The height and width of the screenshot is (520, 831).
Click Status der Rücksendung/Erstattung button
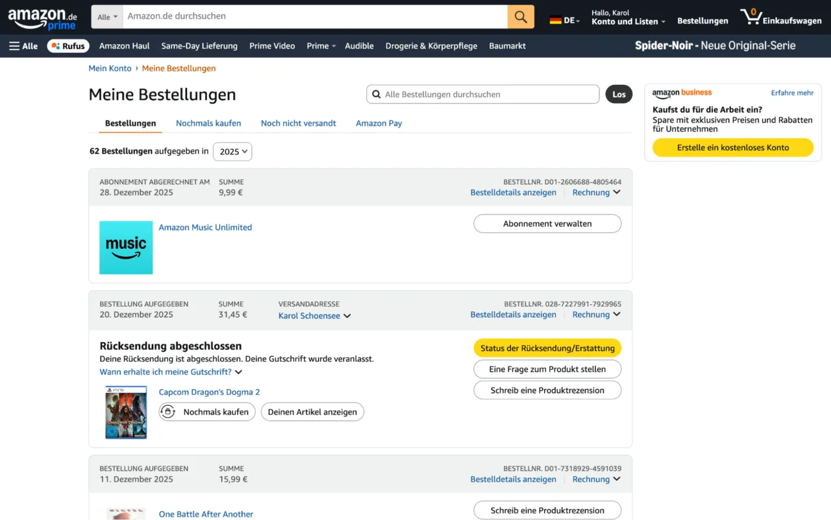pos(547,348)
